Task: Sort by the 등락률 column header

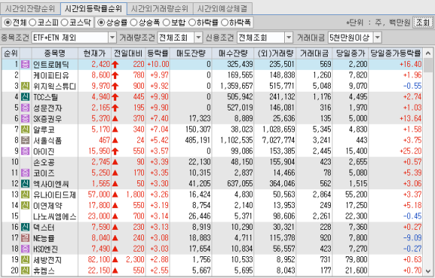Action: pos(157,53)
